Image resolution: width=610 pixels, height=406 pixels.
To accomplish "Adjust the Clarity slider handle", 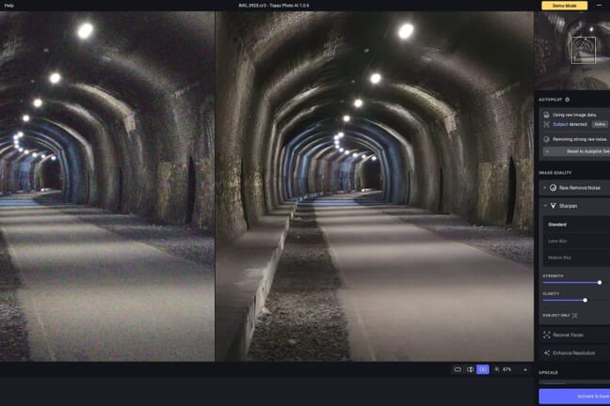I will tap(586, 300).
